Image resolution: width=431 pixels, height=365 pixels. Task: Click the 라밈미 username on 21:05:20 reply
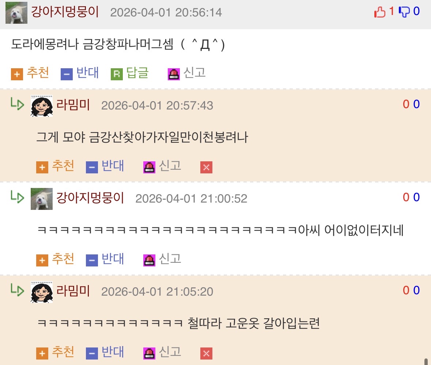(73, 291)
